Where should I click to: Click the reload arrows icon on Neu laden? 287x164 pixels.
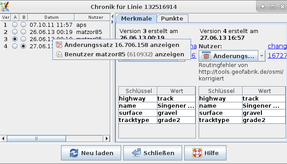tap(74, 153)
